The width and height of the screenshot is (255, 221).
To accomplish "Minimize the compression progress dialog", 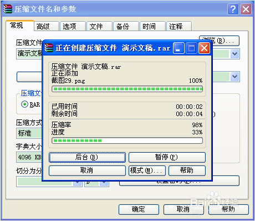I will point(178,48).
